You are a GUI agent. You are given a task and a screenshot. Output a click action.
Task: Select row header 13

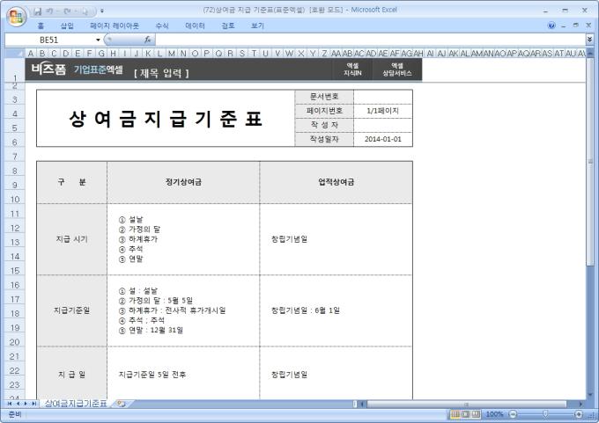point(14,242)
